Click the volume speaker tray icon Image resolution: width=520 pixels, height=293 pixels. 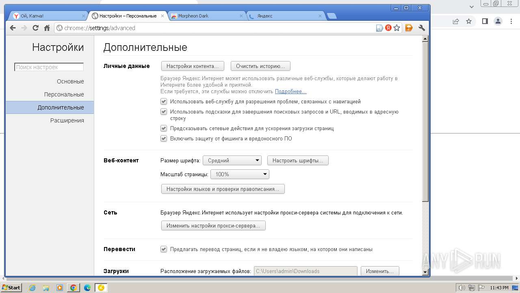pos(461,288)
